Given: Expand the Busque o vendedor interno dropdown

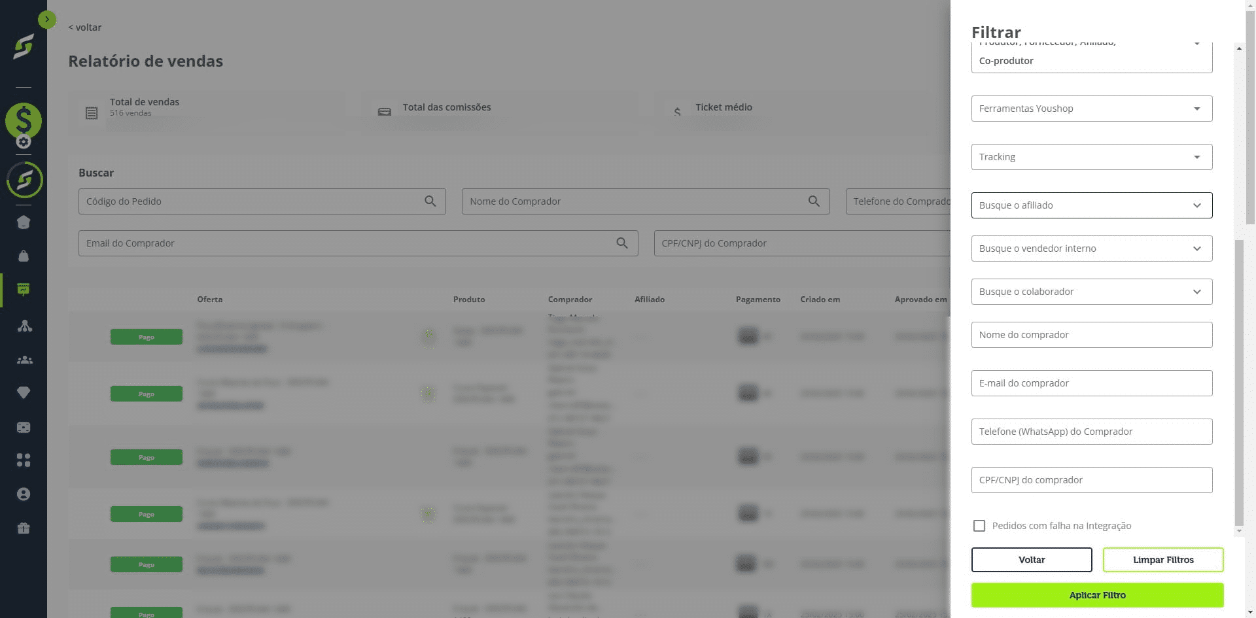Looking at the screenshot, I should point(1092,249).
